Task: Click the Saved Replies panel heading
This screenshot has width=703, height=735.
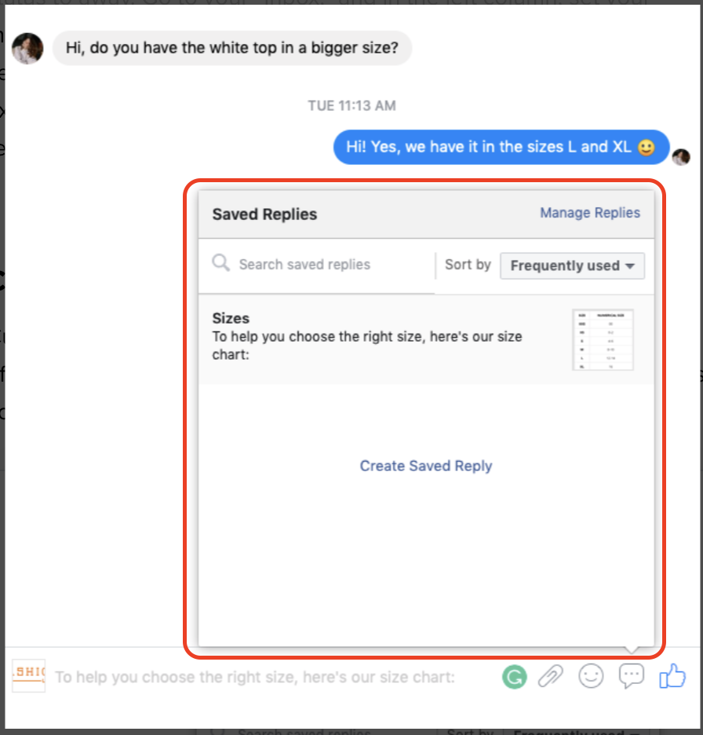Action: pyautogui.click(x=264, y=214)
